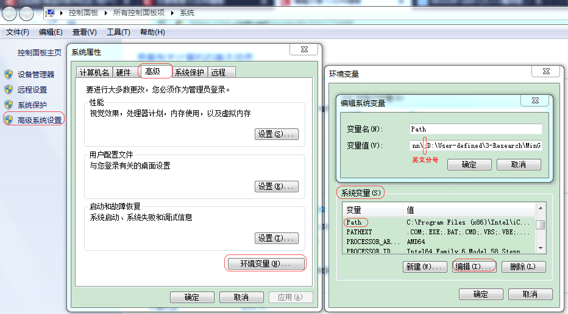Viewport: 568px width, 314px height.
Task: Click the C:\Program Files (x86)\Intel value
Action: [468, 222]
